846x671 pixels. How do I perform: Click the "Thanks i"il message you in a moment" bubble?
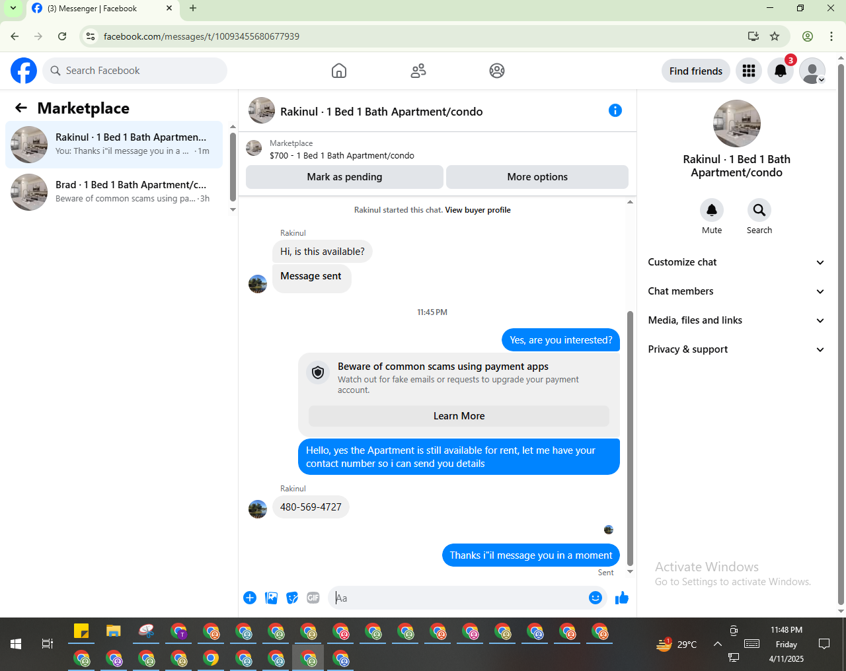[x=531, y=555]
